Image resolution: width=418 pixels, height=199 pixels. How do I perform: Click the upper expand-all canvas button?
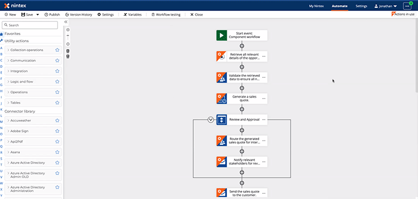[x=68, y=51]
